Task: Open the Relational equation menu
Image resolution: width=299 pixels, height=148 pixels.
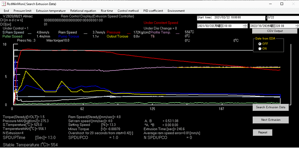Action: pos(83,11)
